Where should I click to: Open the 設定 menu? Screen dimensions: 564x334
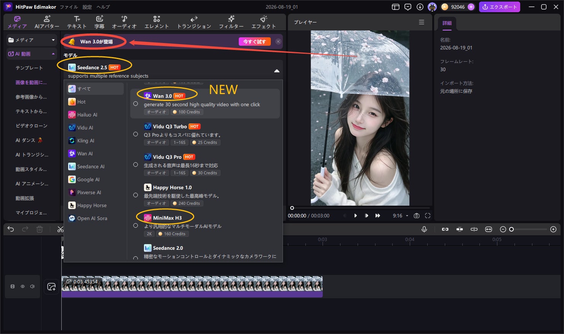(x=87, y=7)
